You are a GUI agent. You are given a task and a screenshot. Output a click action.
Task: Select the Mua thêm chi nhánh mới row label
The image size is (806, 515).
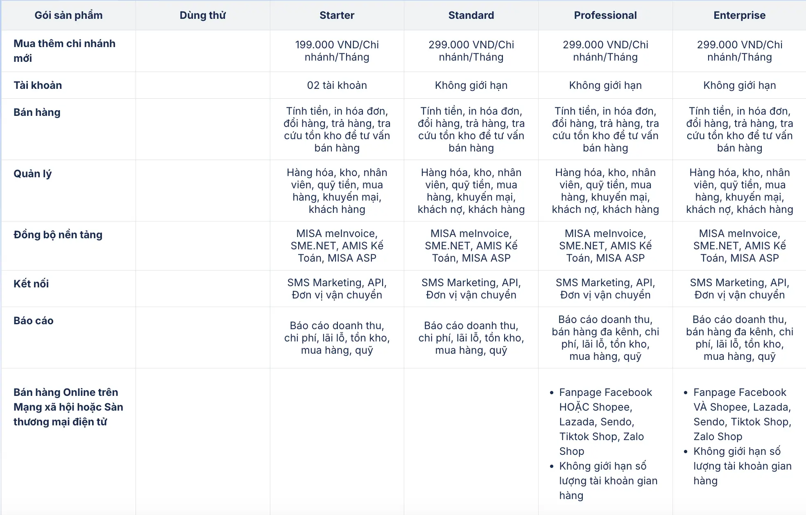tap(64, 51)
